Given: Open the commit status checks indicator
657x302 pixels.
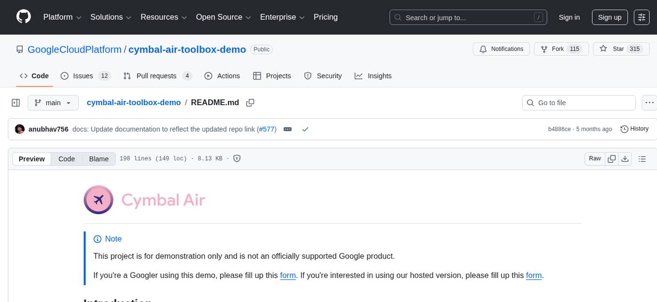Looking at the screenshot, I should coord(305,129).
